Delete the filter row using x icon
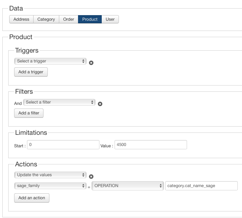The width and height of the screenshot is (242, 218). click(x=100, y=104)
